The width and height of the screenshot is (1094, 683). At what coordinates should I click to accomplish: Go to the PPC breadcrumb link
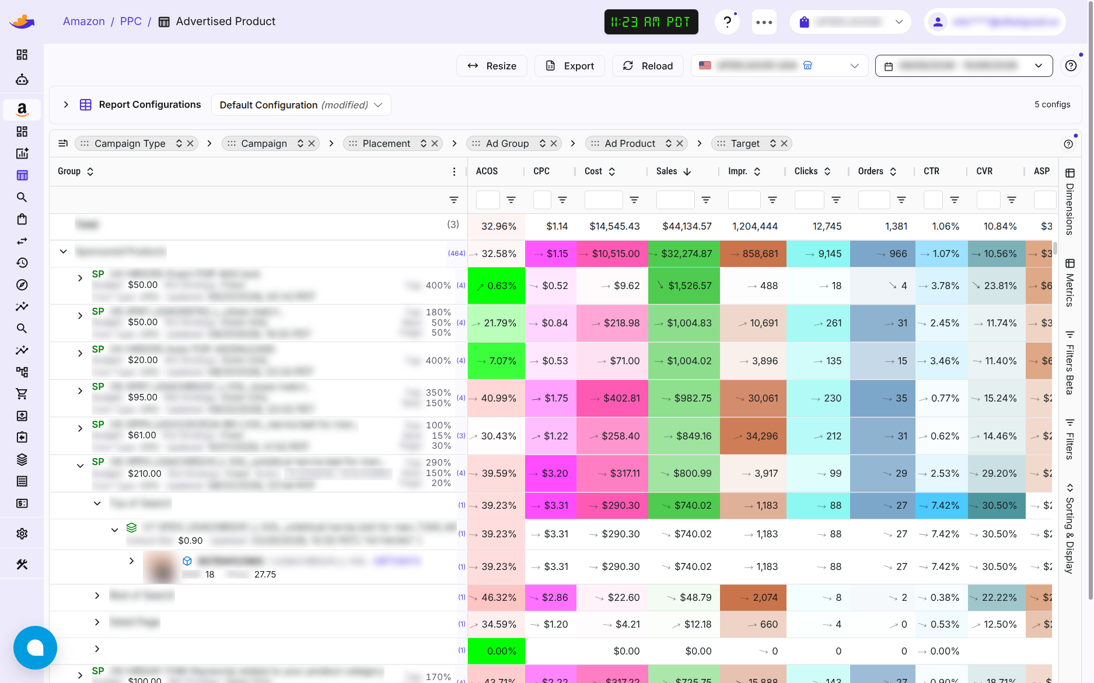point(131,22)
